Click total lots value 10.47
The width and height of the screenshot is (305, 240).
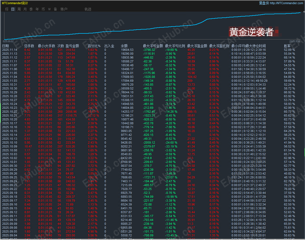(28, 146)
